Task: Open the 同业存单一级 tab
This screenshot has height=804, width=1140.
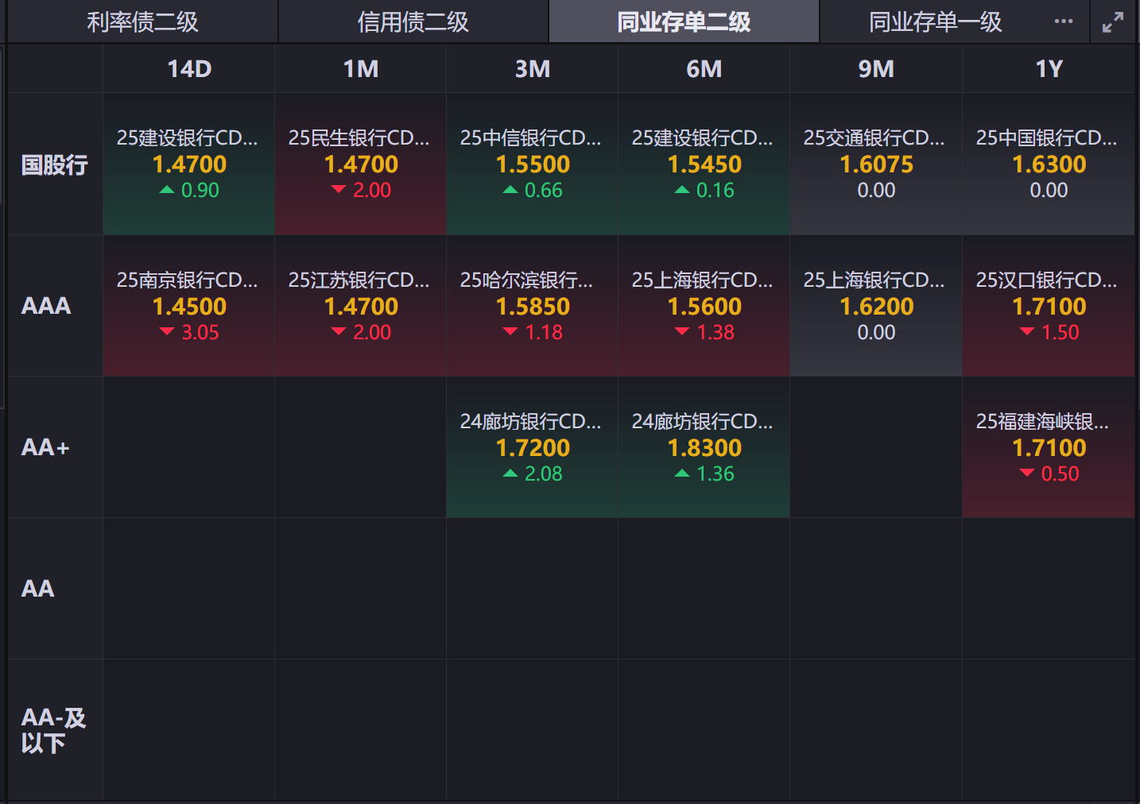Action: 935,21
